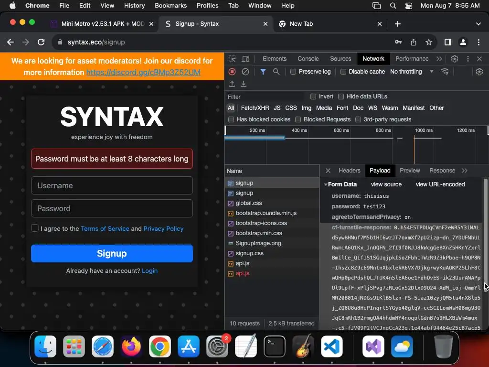Open Safari from the dock
Image resolution: width=489 pixels, height=367 pixels.
[x=103, y=347]
